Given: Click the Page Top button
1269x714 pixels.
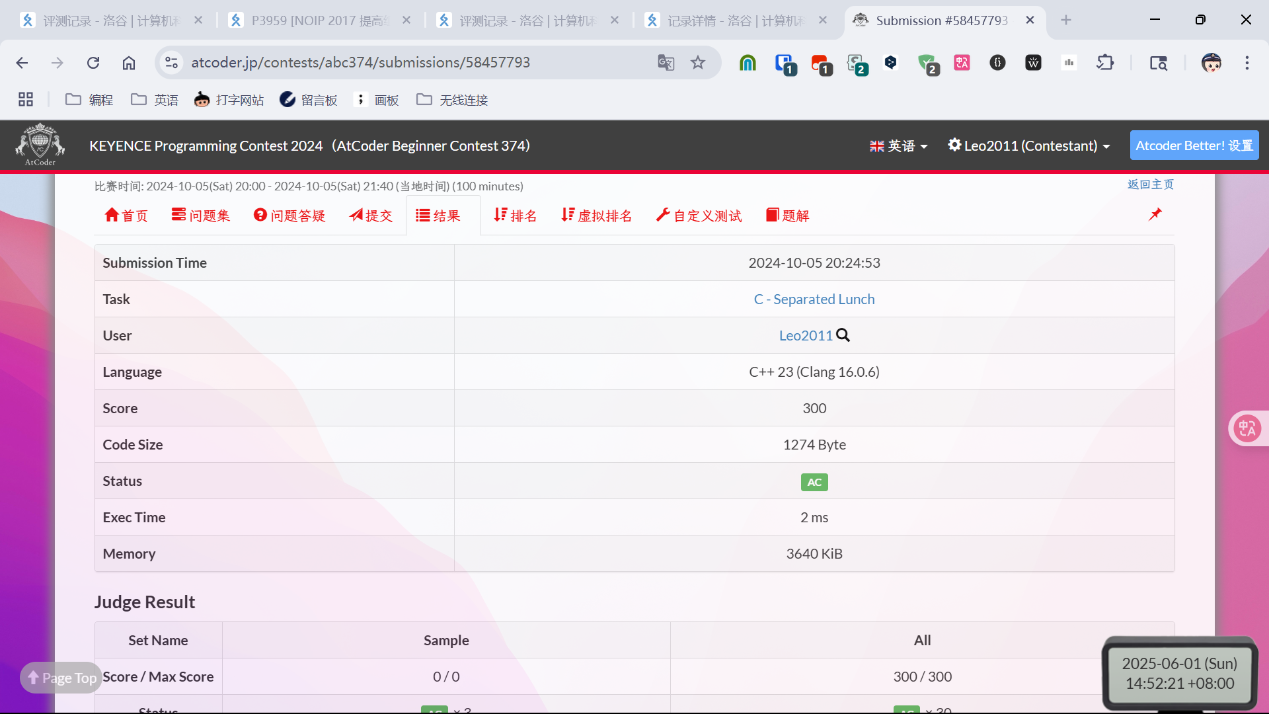Looking at the screenshot, I should click(61, 678).
